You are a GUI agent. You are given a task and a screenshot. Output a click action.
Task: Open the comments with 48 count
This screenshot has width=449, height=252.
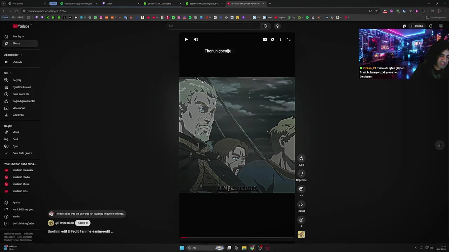tap(301, 189)
